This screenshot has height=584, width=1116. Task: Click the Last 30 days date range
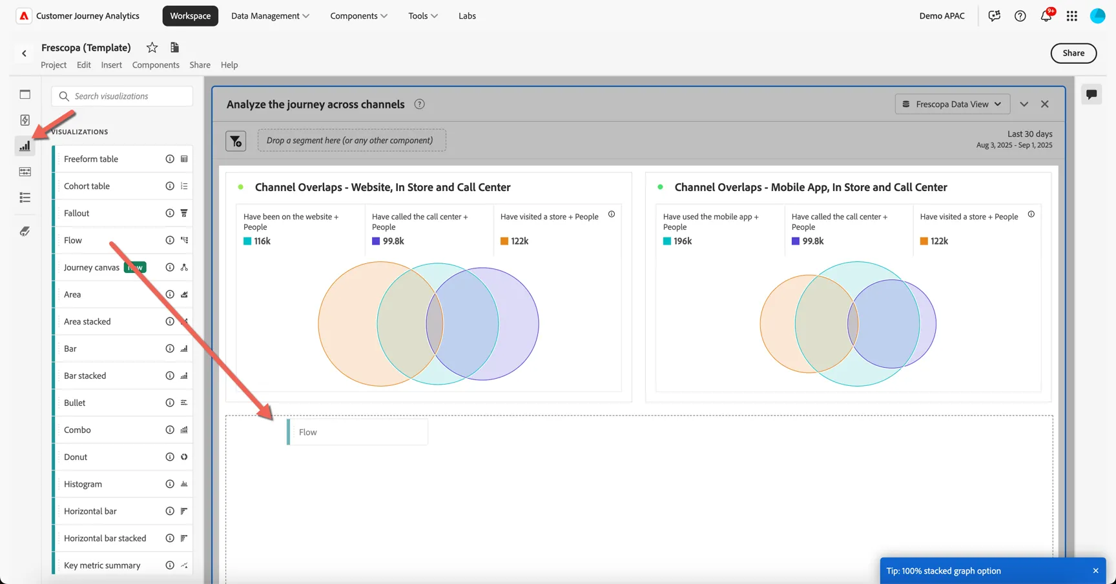coord(1029,134)
